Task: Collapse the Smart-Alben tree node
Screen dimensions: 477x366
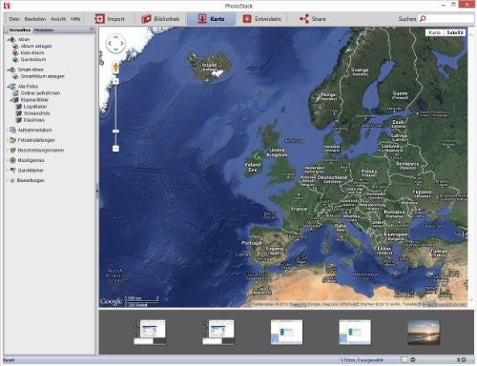Action: tap(8, 70)
